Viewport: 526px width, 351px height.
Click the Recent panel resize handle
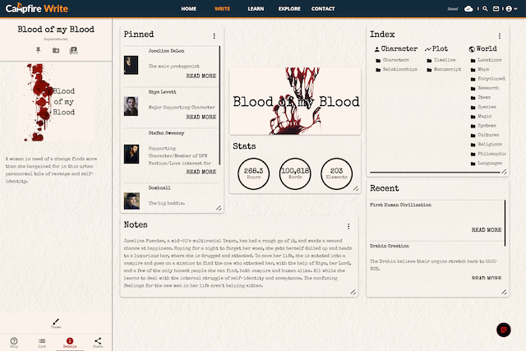pyautogui.click(x=504, y=292)
